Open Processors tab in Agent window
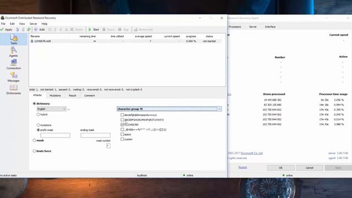Viewport: 352px width, 198px height. (x=235, y=27)
